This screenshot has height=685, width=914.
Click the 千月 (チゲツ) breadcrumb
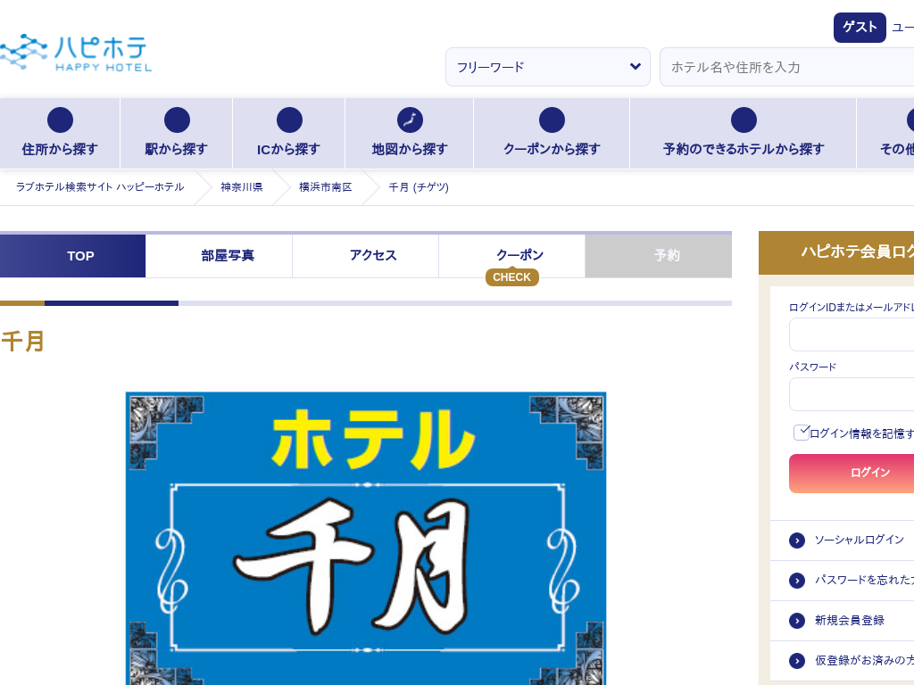419,187
